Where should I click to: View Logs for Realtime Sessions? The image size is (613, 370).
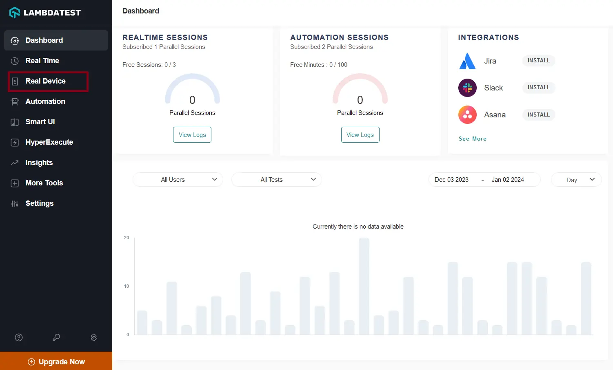192,135
